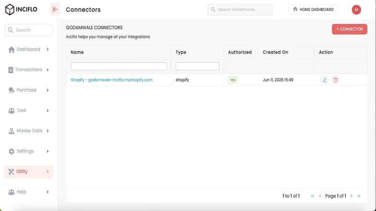Click the Settings gear icon
Image resolution: width=376 pixels, height=211 pixels.
11,151
